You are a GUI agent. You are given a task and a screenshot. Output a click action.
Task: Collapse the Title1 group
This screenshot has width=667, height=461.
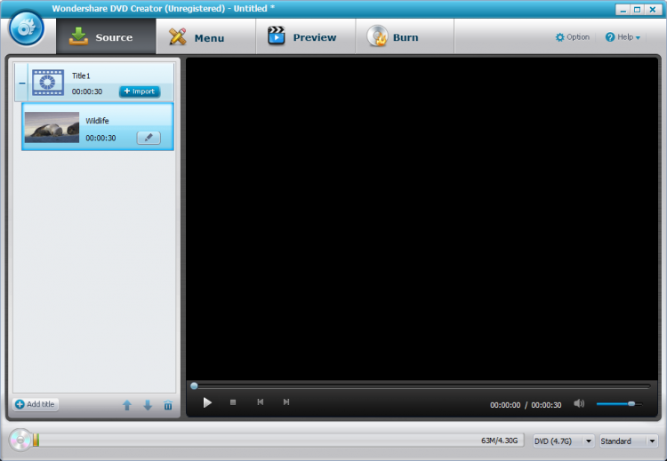pyautogui.click(x=21, y=83)
